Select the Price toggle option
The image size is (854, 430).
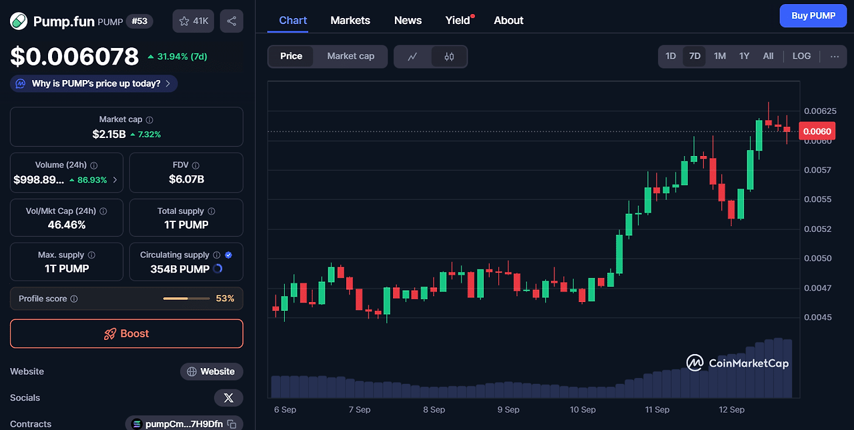click(291, 57)
